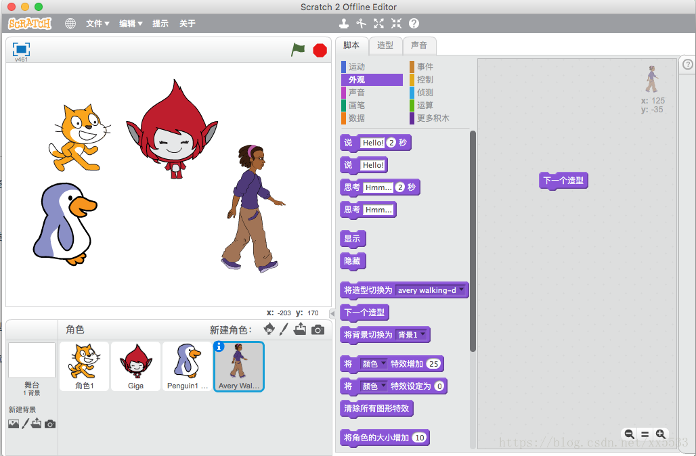The image size is (696, 456).
Task: Choose new sprite from library icon
Action: (x=269, y=329)
